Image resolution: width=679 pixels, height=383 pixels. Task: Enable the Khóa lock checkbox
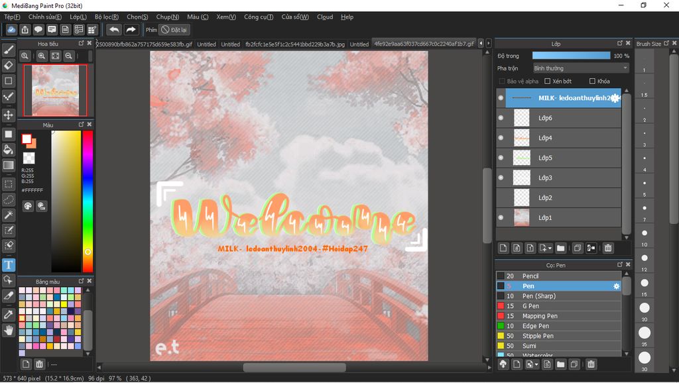point(592,82)
